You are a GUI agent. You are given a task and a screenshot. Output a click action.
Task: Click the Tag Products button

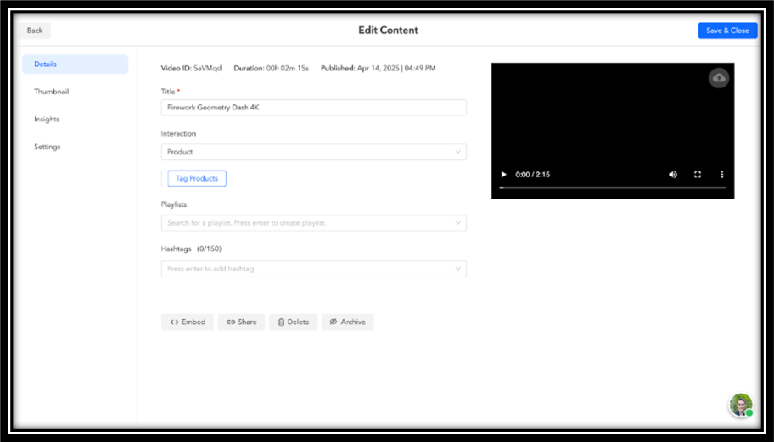coord(197,178)
